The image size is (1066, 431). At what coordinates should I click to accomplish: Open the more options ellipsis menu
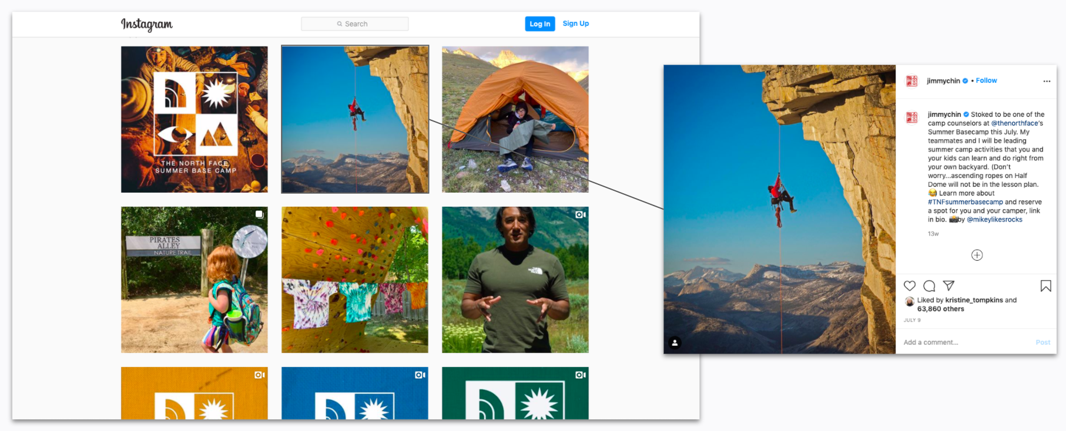click(x=1047, y=82)
